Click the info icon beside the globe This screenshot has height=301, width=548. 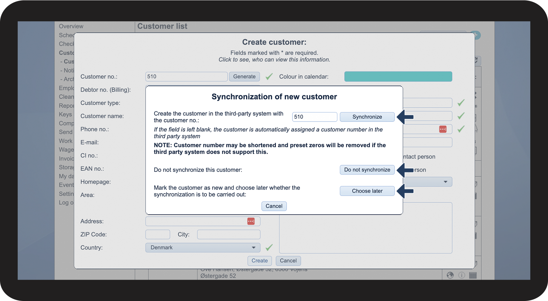coord(461,275)
